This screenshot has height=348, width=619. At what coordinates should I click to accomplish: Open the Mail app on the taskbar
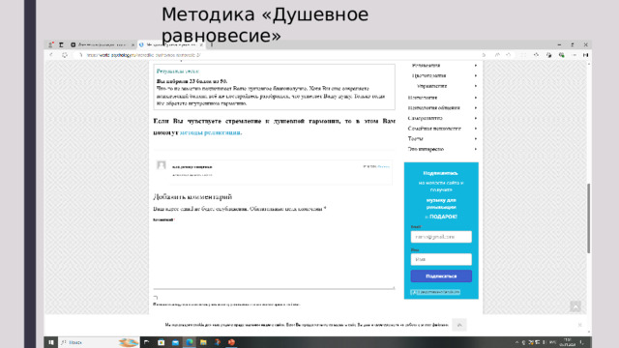point(175,342)
